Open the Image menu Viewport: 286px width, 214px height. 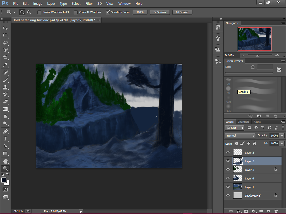point(38,4)
